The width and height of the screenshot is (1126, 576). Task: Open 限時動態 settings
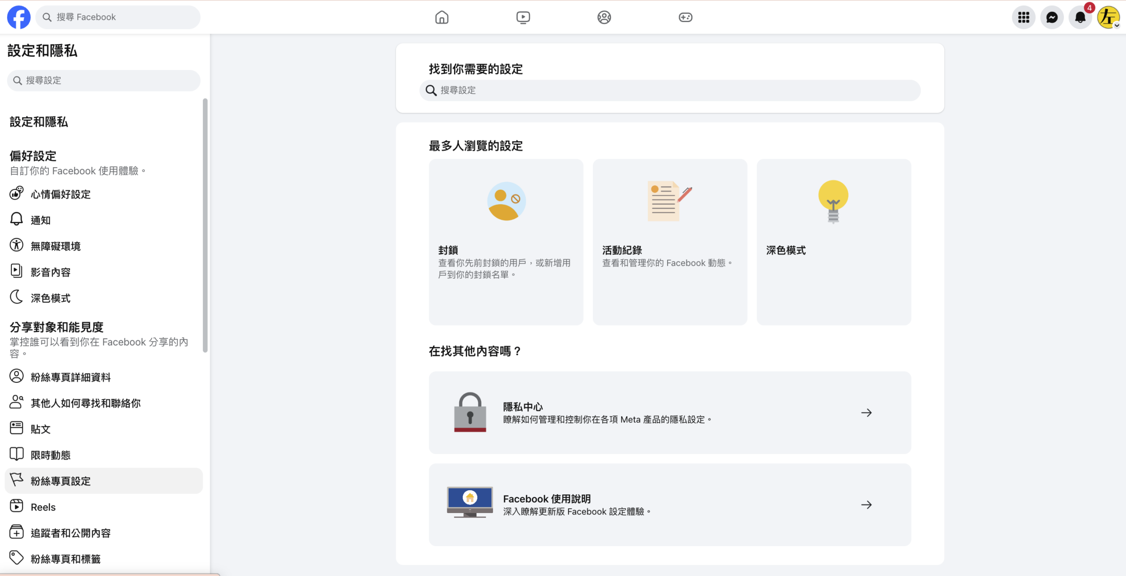click(104, 455)
